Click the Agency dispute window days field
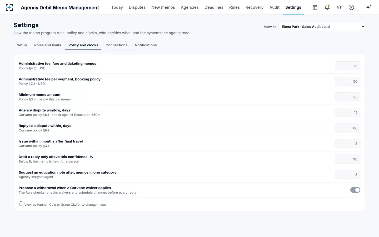The width and height of the screenshot is (379, 237). [348, 112]
